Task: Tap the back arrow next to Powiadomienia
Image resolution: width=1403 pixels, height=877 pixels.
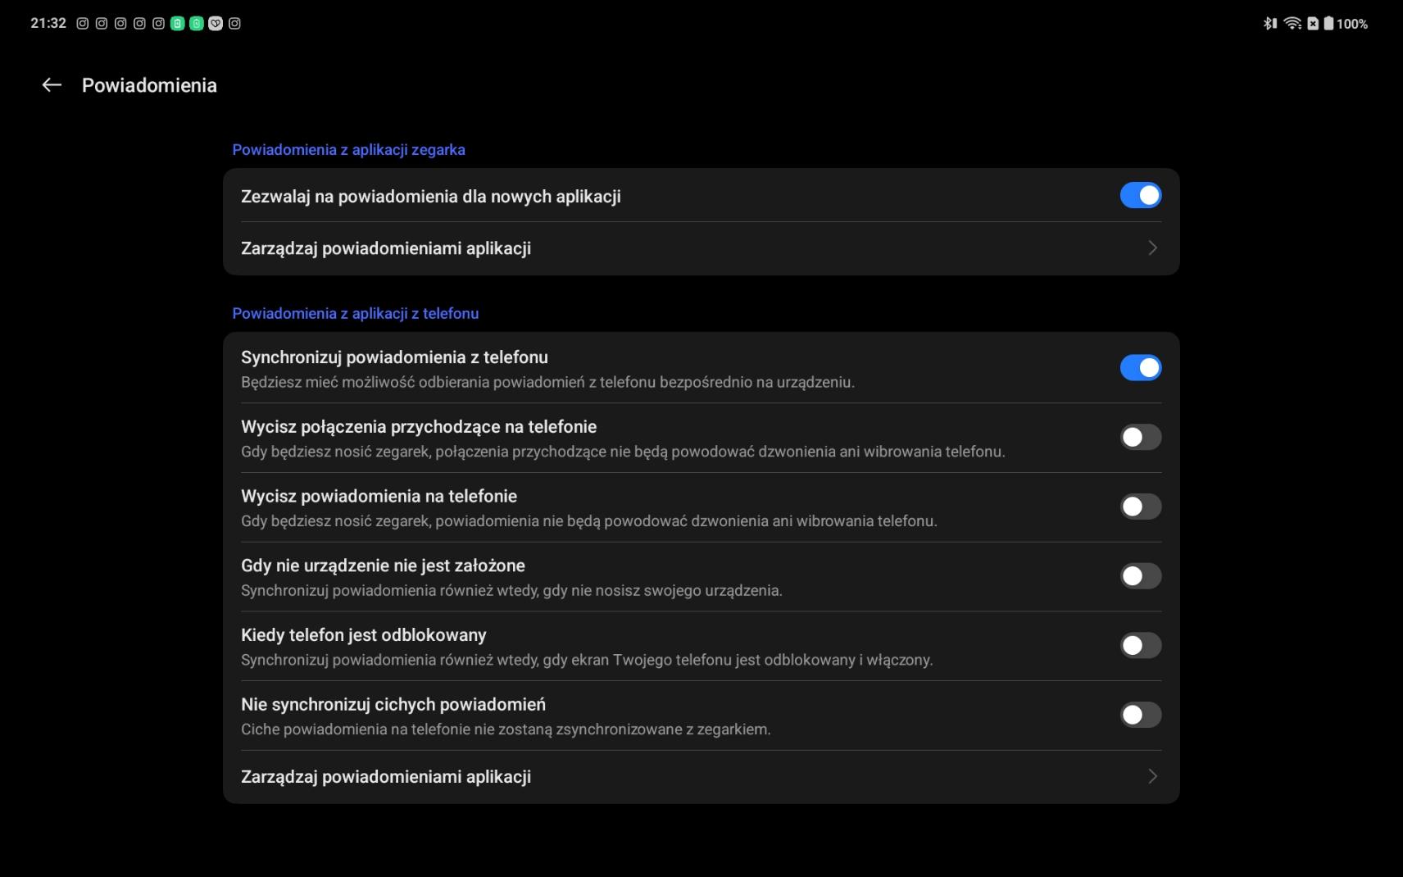Action: [x=52, y=85]
